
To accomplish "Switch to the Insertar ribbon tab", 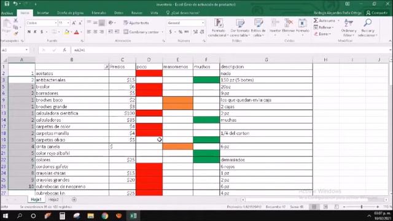I will pyautogui.click(x=43, y=13).
